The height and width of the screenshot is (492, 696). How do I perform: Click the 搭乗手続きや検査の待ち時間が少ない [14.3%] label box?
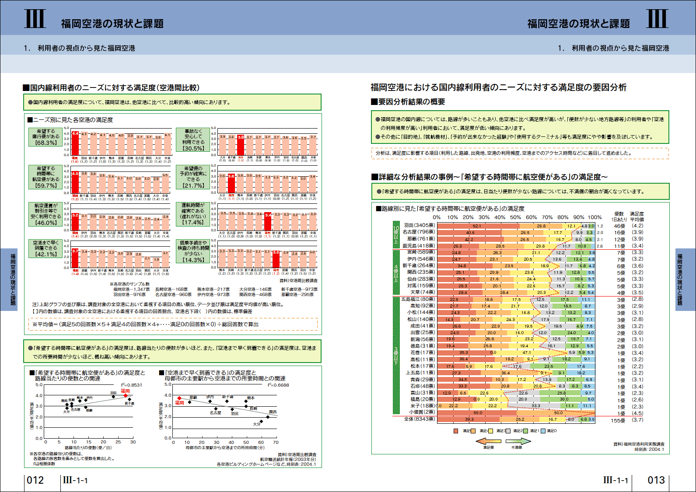[x=193, y=251]
